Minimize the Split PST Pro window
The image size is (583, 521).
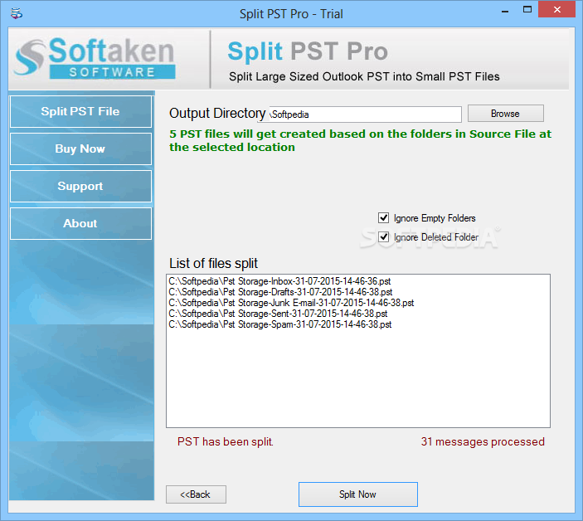(x=504, y=11)
